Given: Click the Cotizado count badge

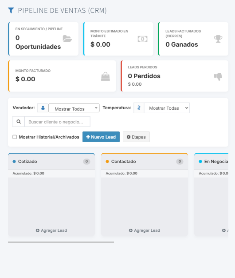Looking at the screenshot, I should tap(86, 161).
